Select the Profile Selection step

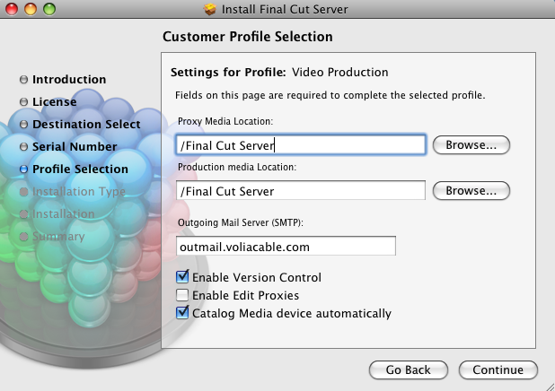pyautogui.click(x=80, y=169)
